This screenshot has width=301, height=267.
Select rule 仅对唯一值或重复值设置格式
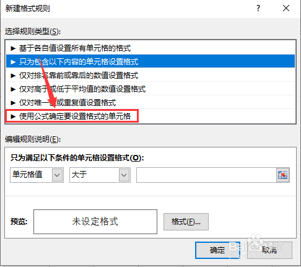pyautogui.click(x=150, y=103)
